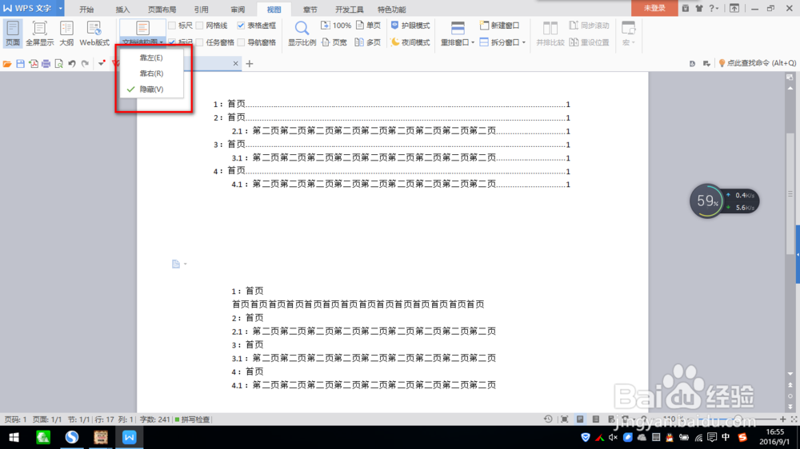Open the 插入 ribbon tab
800x449 pixels.
(122, 9)
